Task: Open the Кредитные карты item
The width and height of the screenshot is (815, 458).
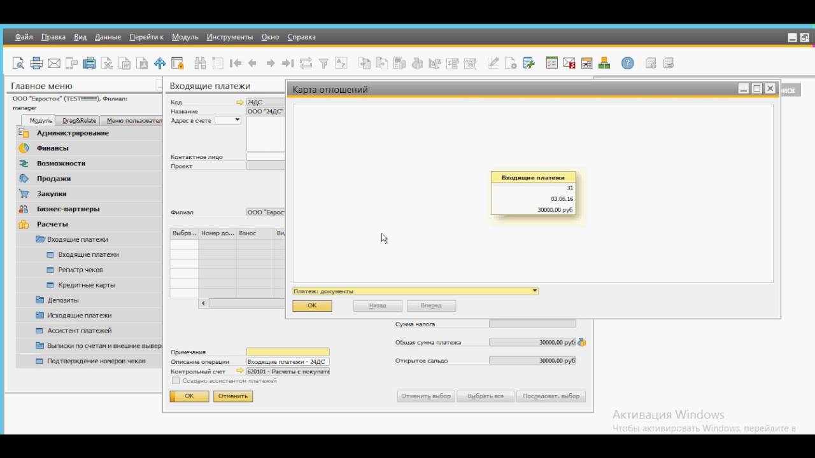Action: [87, 285]
